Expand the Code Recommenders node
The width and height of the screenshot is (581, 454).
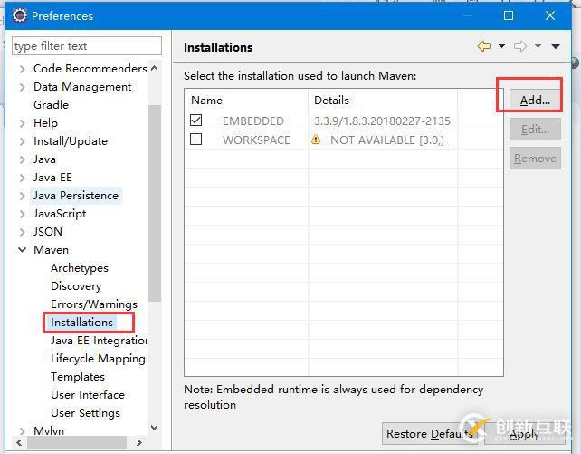point(23,69)
